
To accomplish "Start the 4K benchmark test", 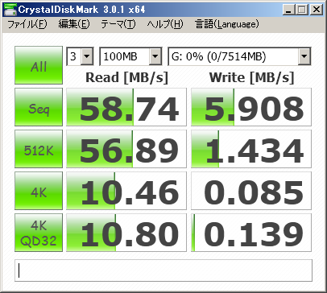I will click(x=39, y=191).
